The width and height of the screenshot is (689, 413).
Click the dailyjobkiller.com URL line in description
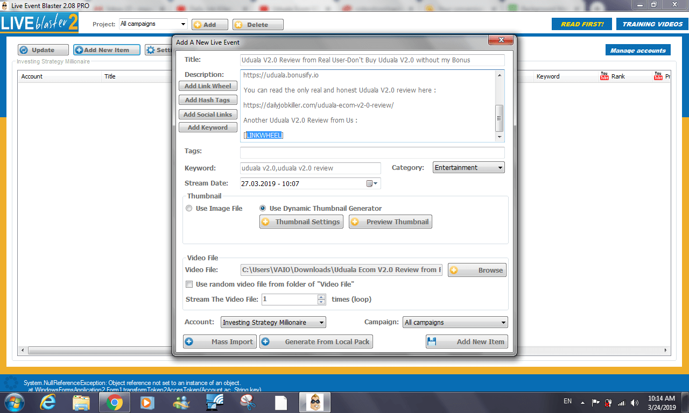(318, 105)
